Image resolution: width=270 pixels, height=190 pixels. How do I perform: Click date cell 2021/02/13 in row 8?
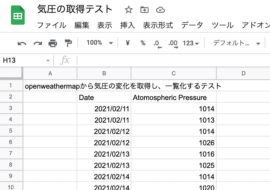pos(104,165)
